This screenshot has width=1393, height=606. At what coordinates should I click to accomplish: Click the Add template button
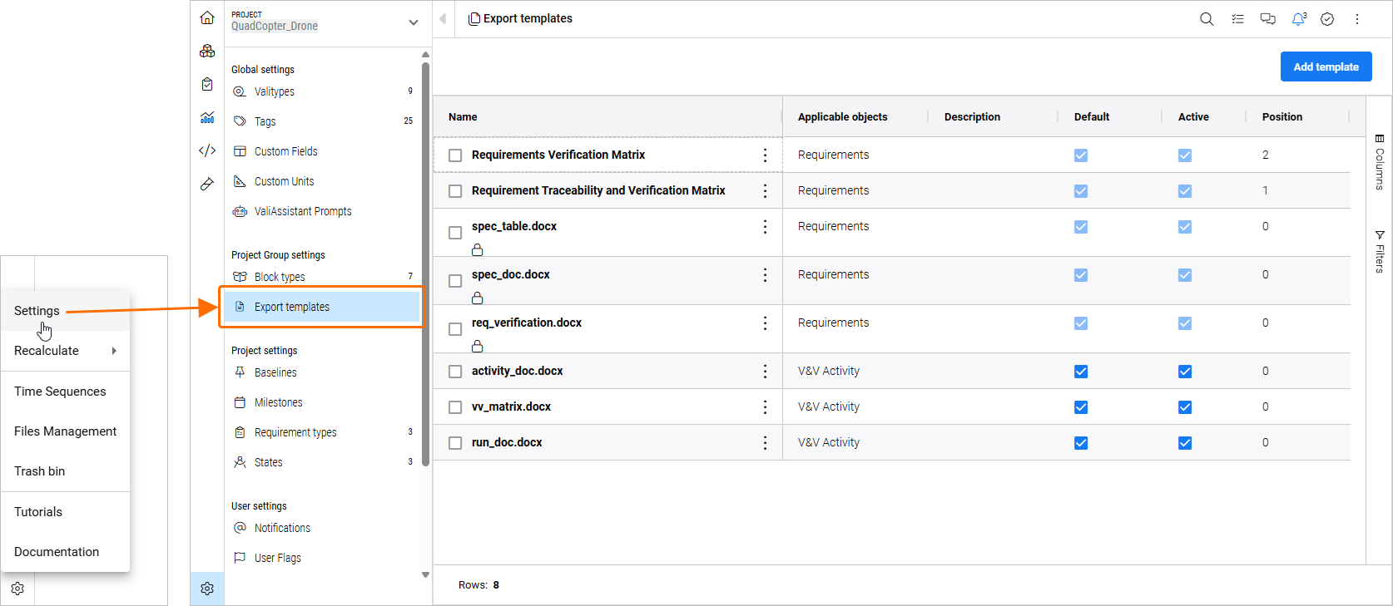tap(1326, 67)
